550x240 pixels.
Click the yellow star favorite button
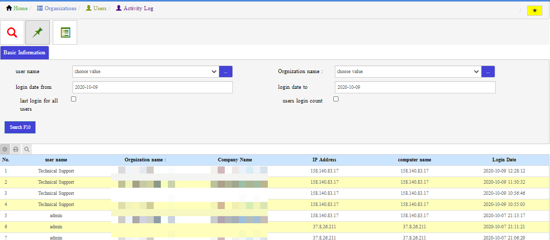point(534,11)
